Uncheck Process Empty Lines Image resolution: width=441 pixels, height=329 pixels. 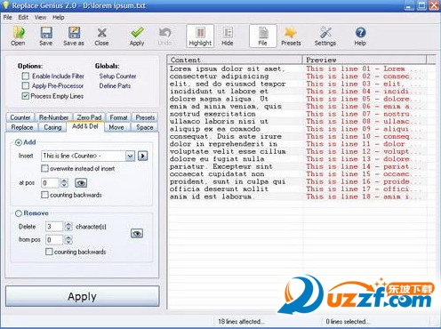click(x=26, y=96)
